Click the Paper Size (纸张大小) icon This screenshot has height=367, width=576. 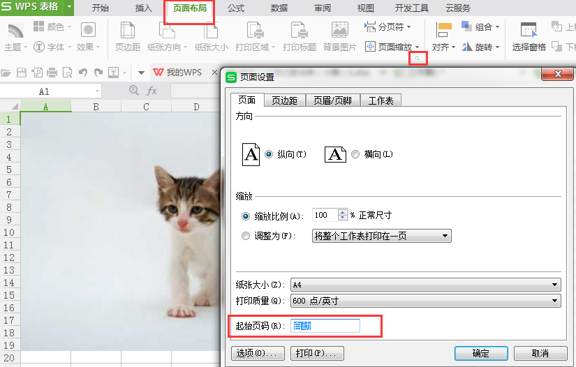tap(211, 32)
